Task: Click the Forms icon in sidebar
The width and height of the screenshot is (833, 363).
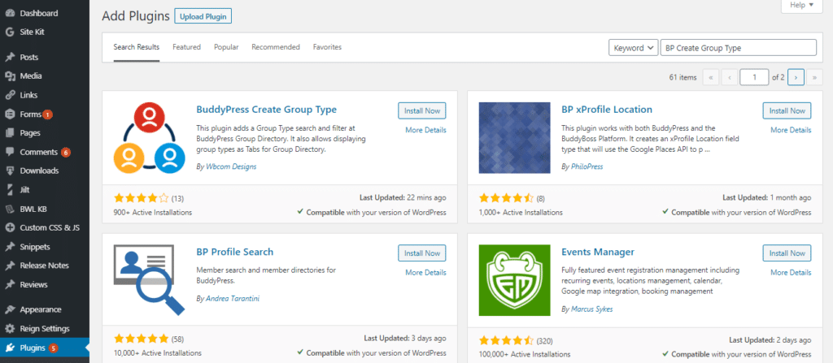Action: 10,115
